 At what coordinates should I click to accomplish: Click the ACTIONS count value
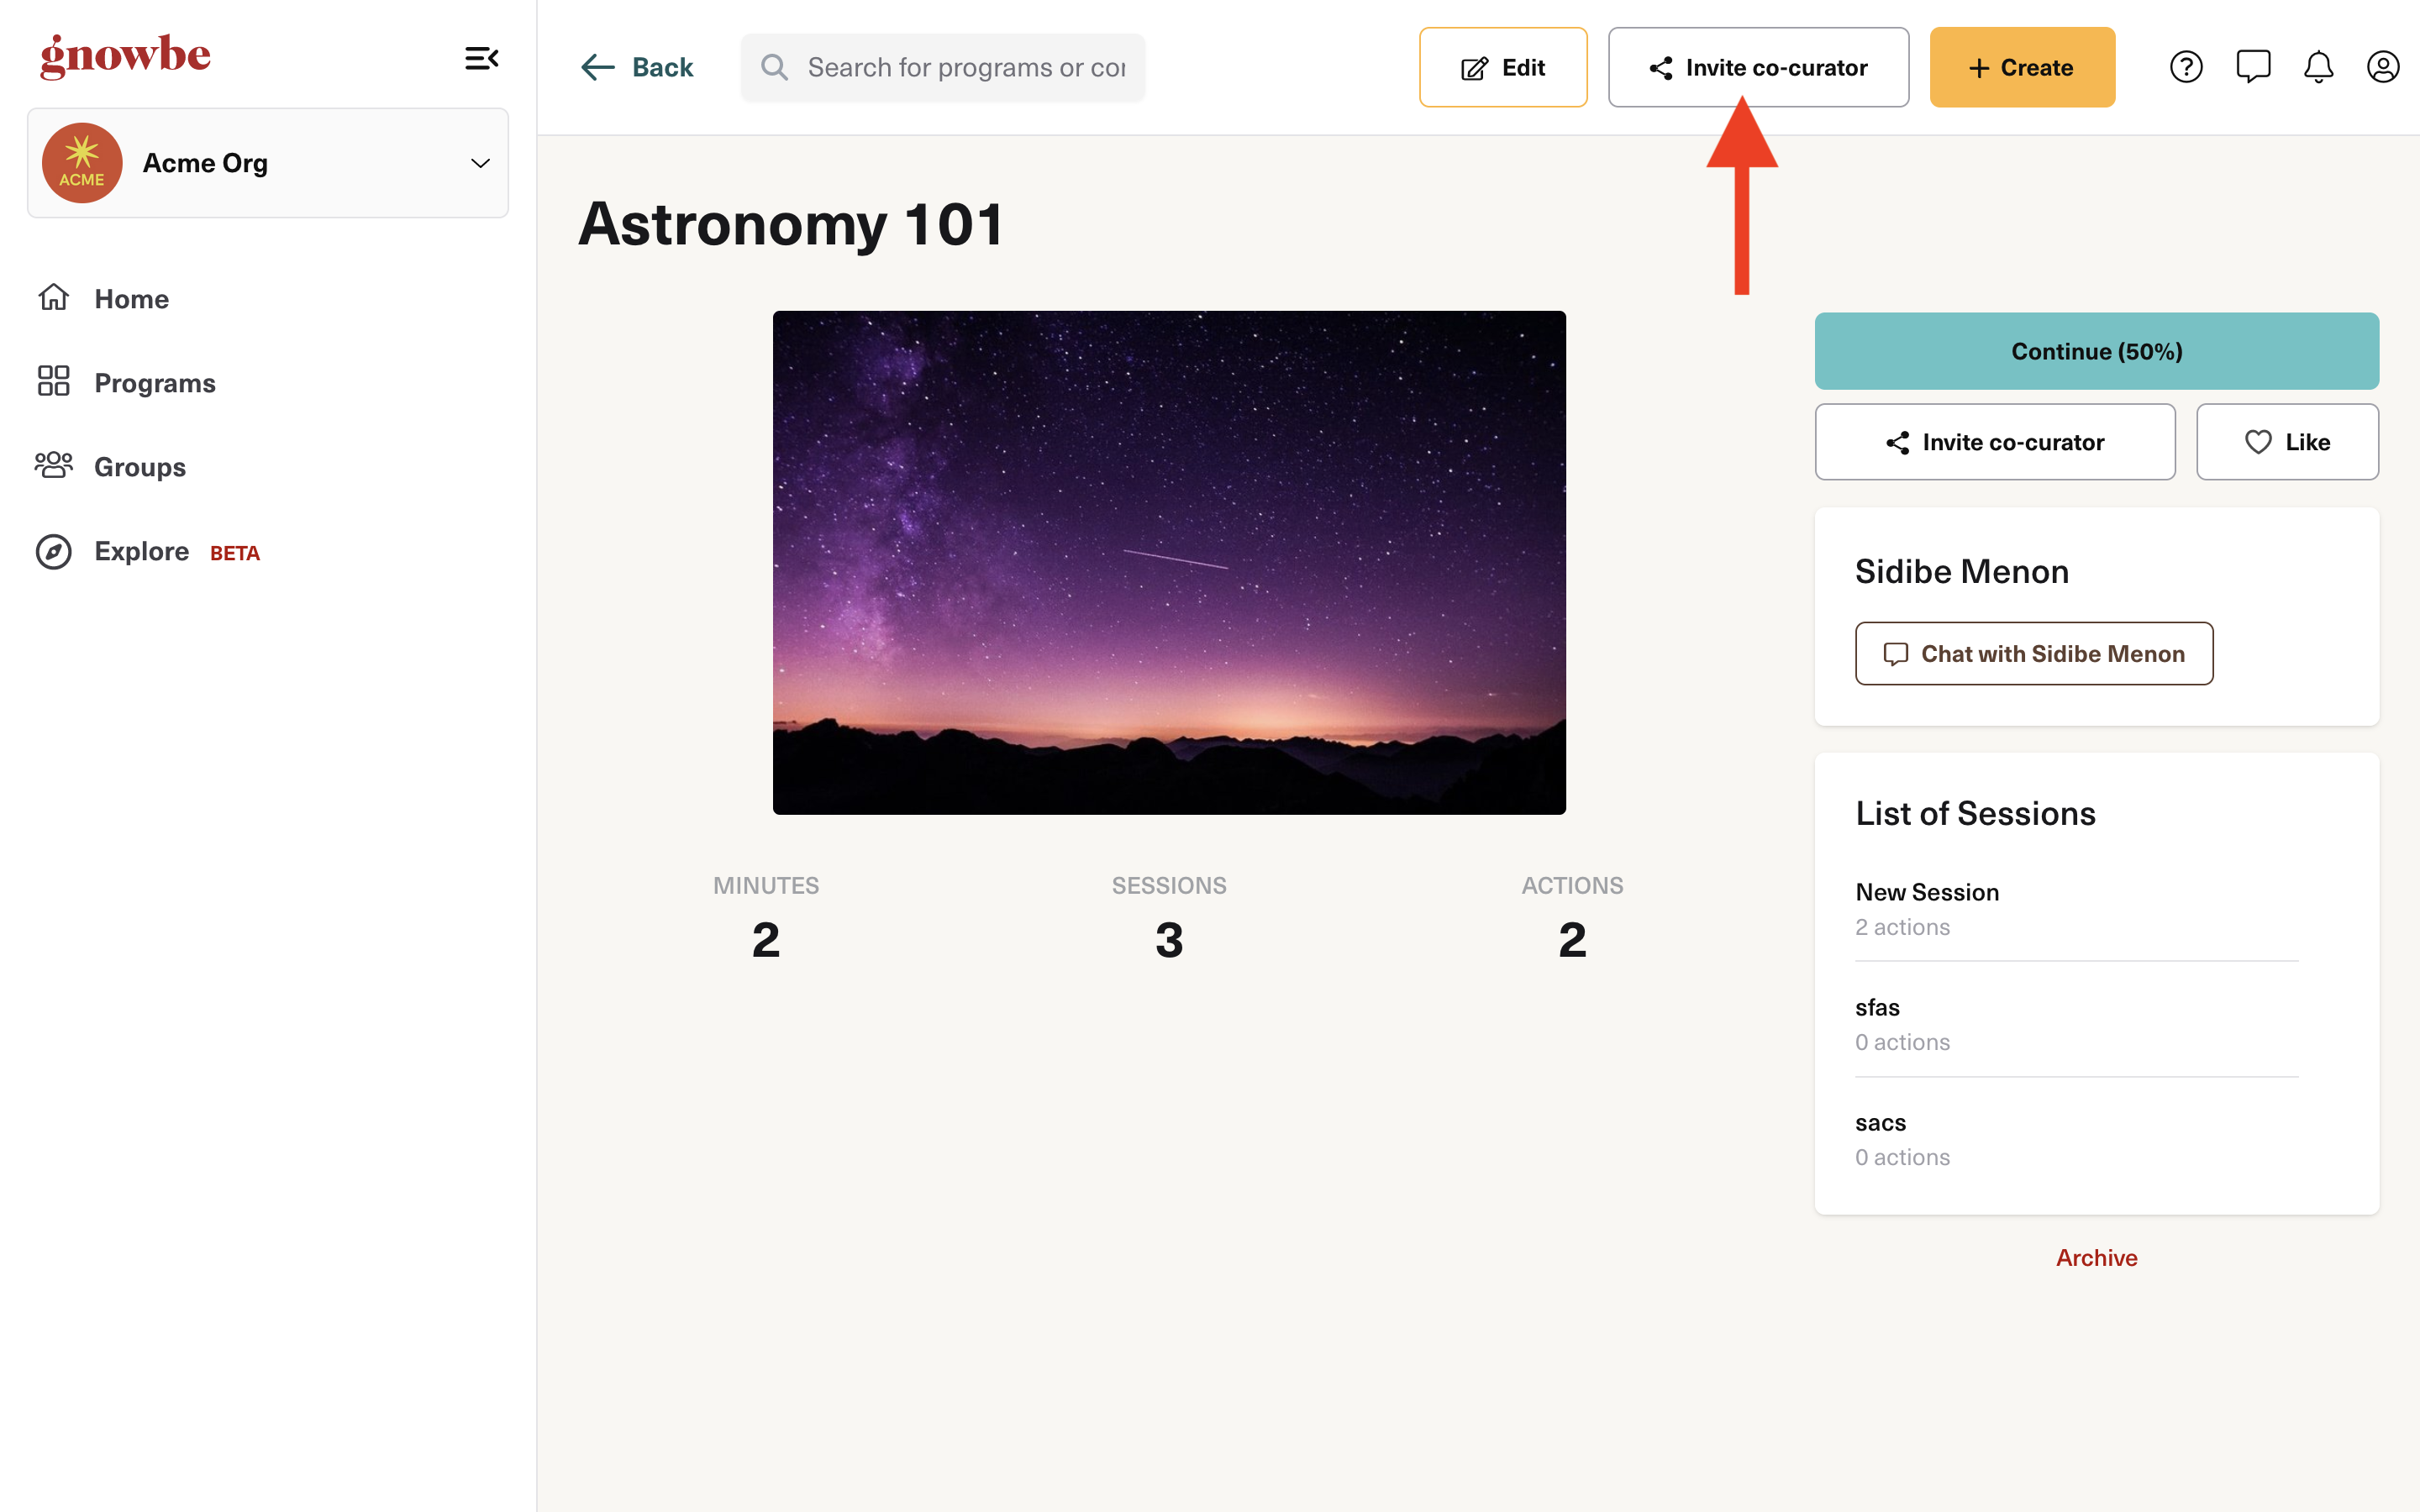[1572, 940]
